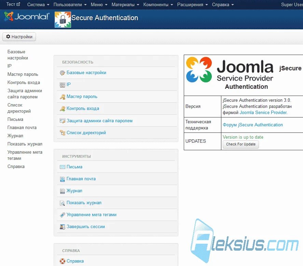Screen dimensions: 303x266
Task: Click the Check For Update button
Action: (x=241, y=144)
